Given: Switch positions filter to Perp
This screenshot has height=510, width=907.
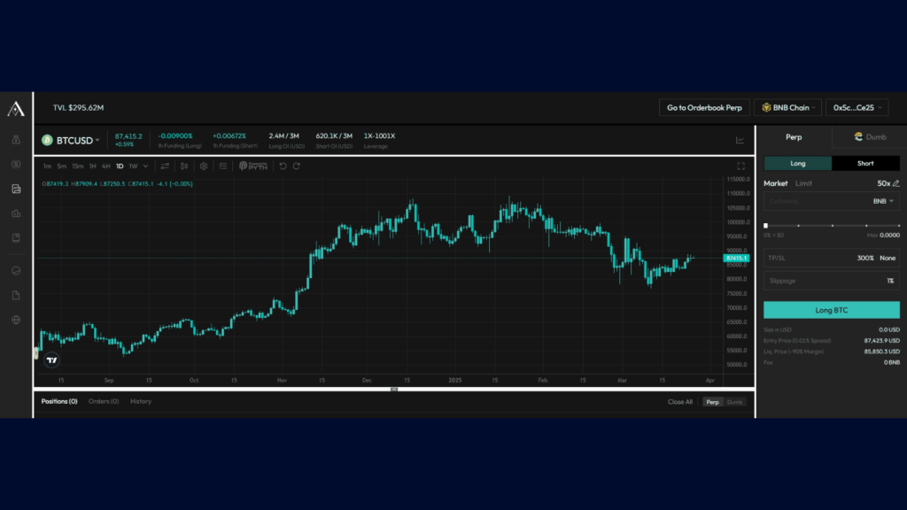Looking at the screenshot, I should coord(713,402).
